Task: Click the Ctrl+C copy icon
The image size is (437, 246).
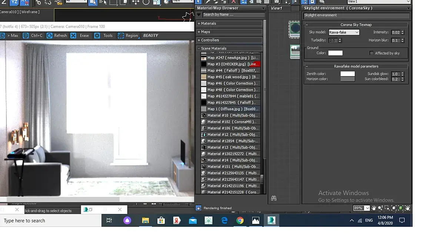Action: click(x=26, y=35)
